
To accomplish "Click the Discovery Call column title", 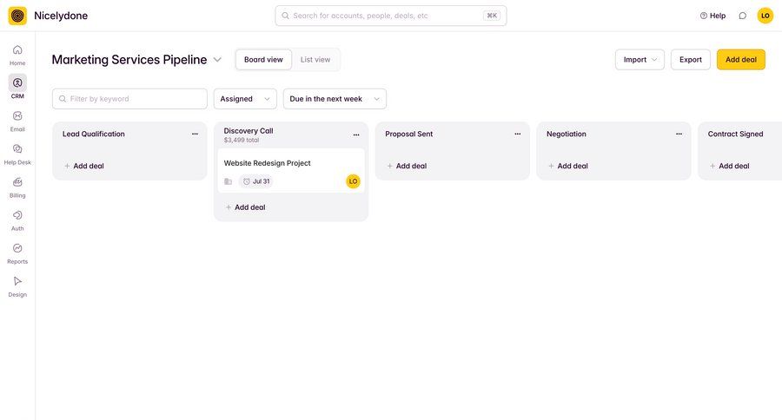I will click(249, 130).
